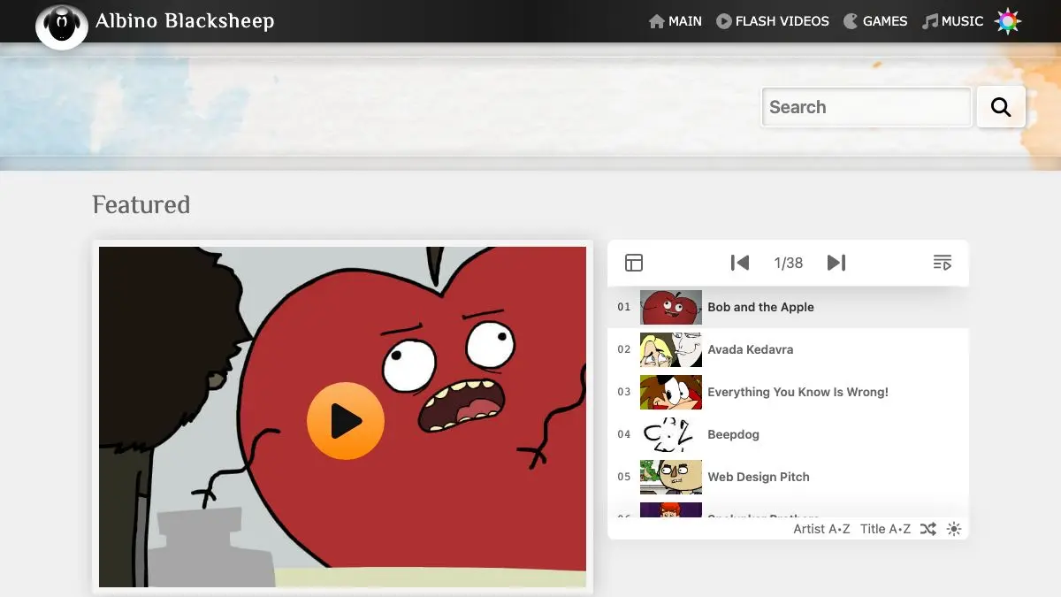Select Avada Kedavra from playlist
Image resolution: width=1061 pixels, height=597 pixels.
point(751,349)
